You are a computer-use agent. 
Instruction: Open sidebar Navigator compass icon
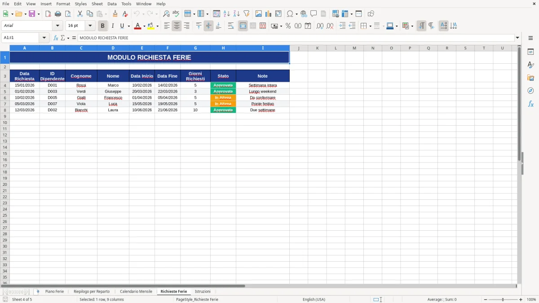tap(530, 91)
